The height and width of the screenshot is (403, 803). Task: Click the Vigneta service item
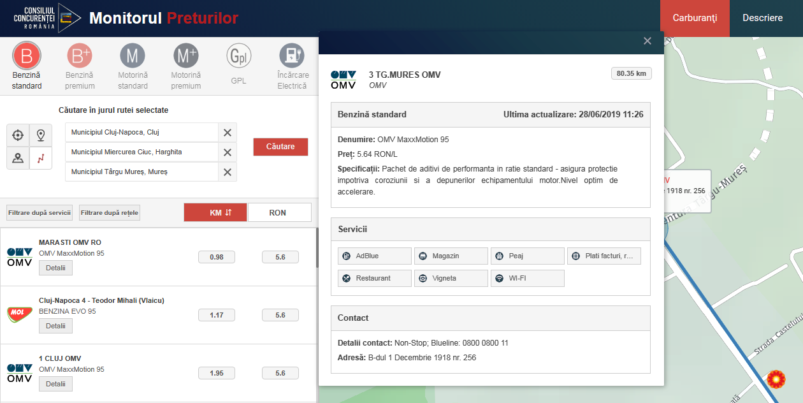point(451,278)
